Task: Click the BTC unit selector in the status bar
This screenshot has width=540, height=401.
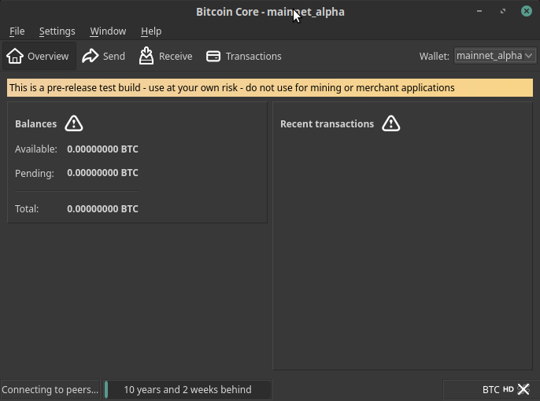Action: (490, 389)
